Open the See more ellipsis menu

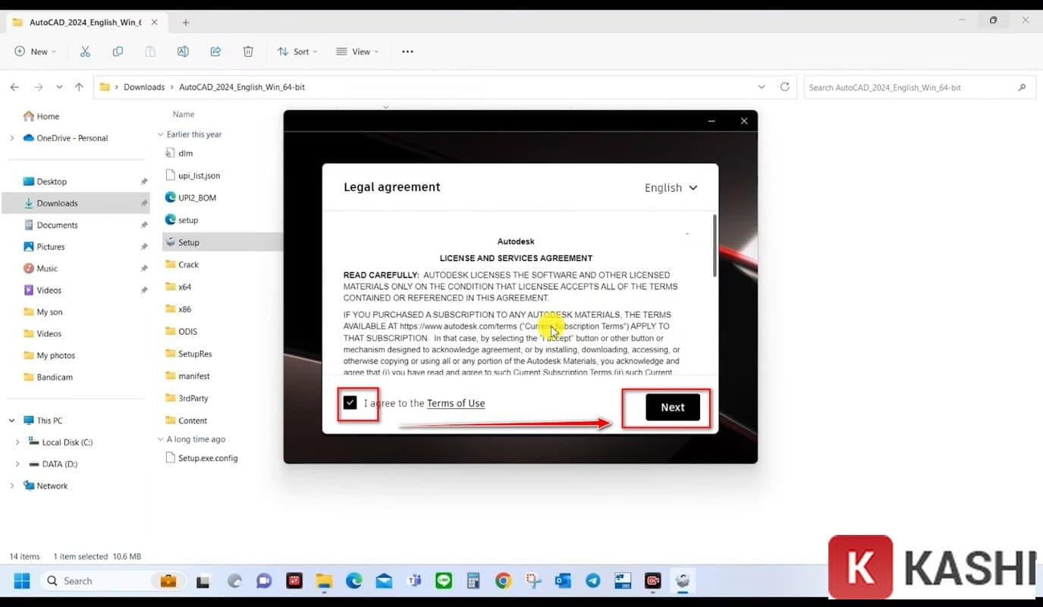tap(407, 52)
